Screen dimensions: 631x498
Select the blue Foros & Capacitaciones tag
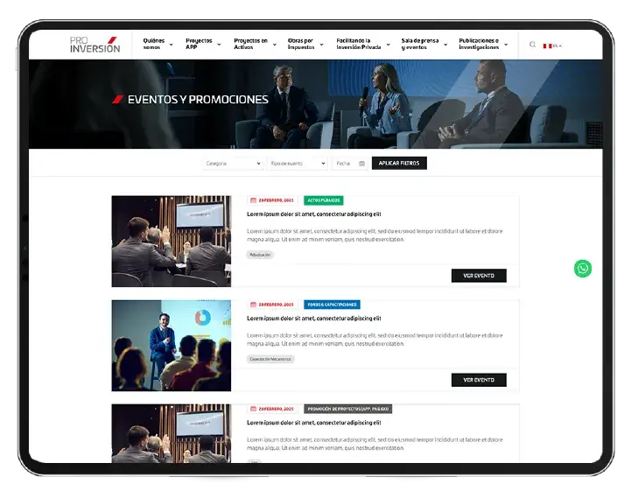tap(332, 305)
